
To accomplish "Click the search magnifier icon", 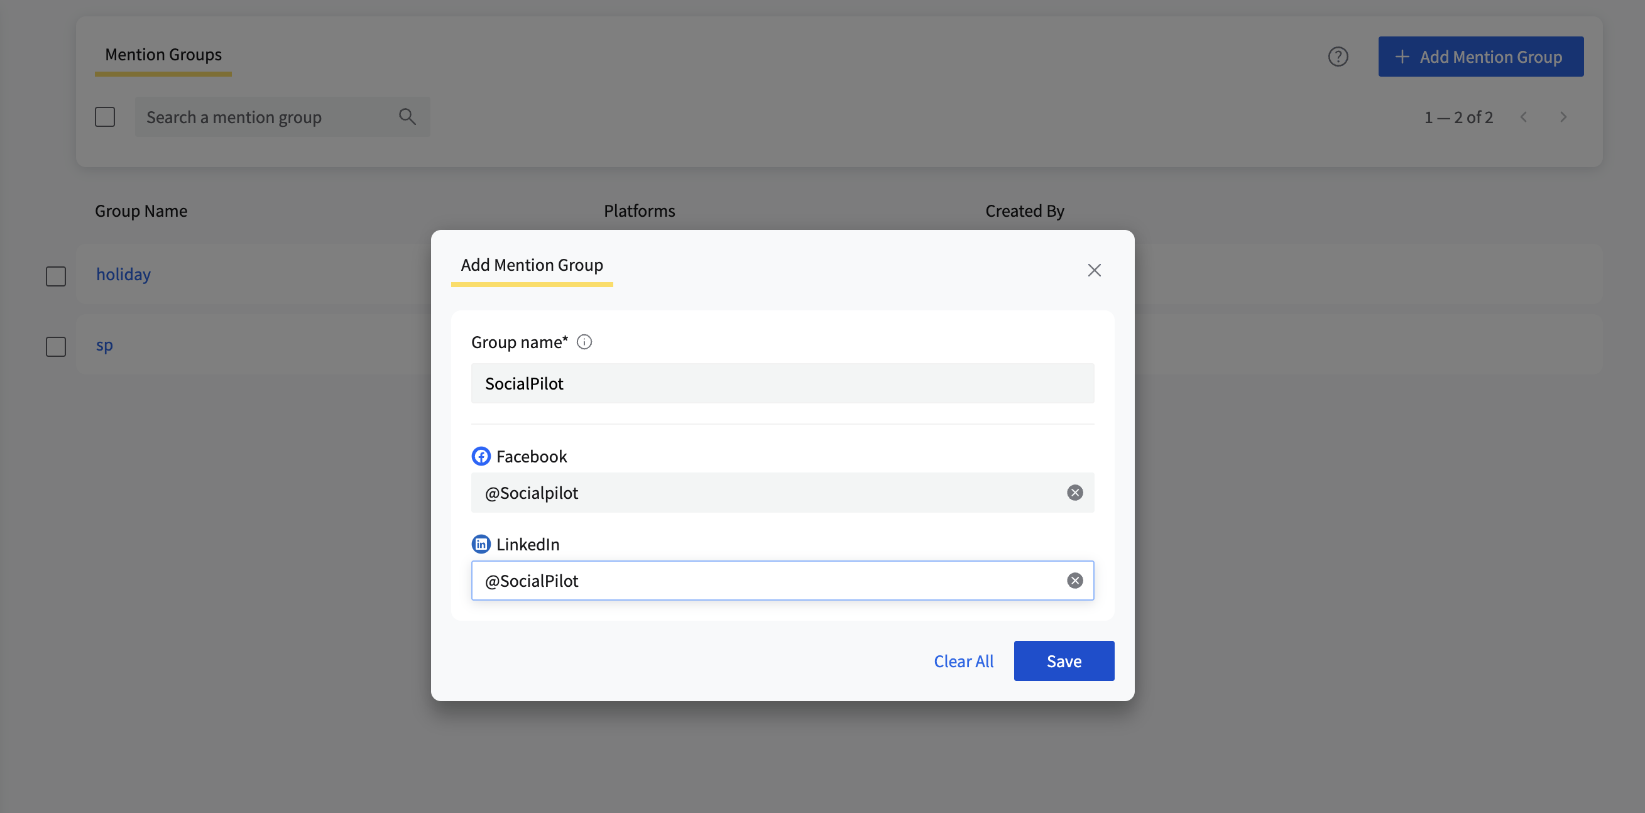I will point(407,117).
